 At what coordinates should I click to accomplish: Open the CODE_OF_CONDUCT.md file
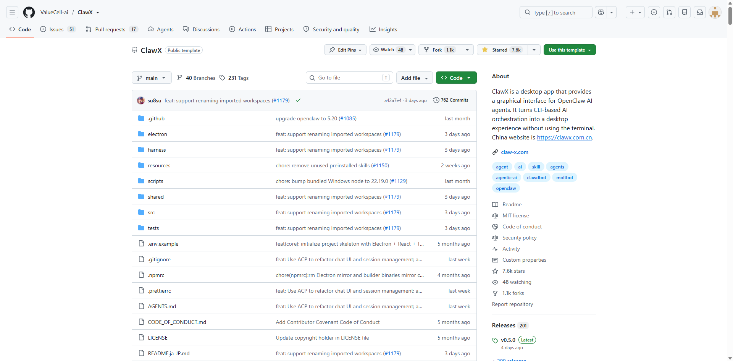point(177,322)
